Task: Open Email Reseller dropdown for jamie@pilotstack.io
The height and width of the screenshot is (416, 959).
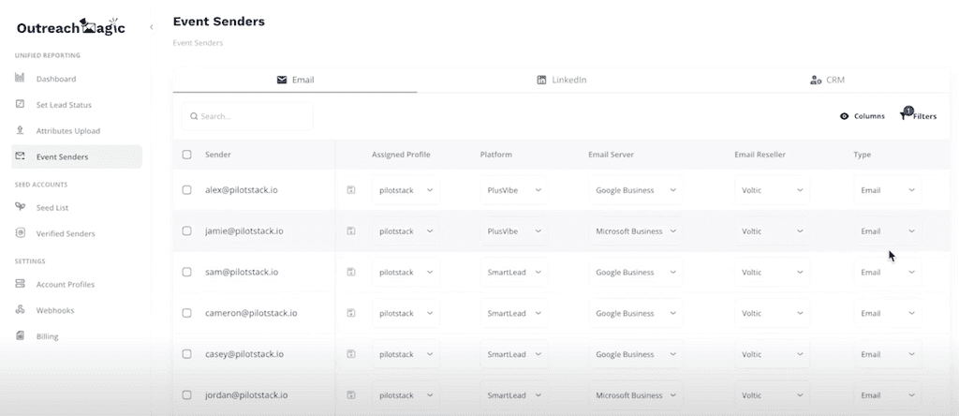Action: [x=772, y=231]
